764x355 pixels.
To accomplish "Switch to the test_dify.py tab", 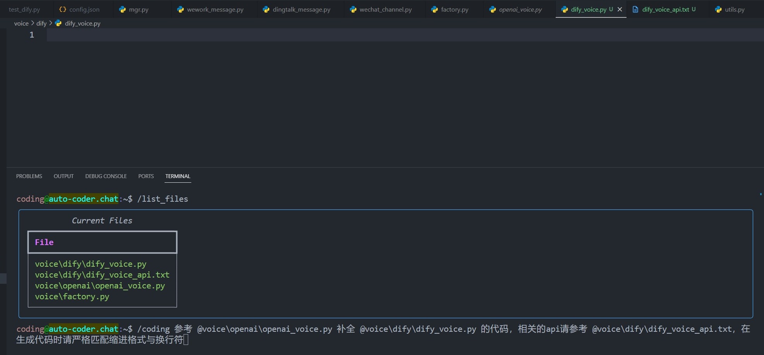I will [x=24, y=9].
